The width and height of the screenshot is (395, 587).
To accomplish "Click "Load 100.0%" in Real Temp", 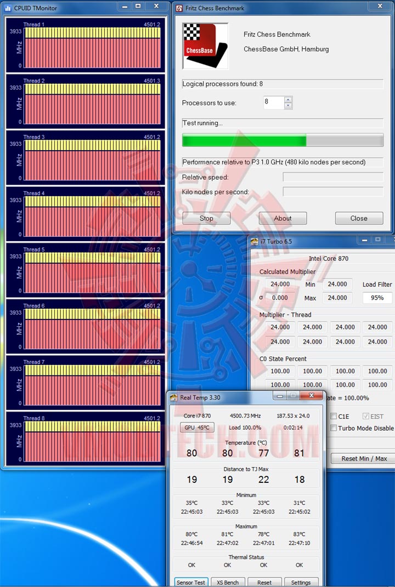I will 245,428.
